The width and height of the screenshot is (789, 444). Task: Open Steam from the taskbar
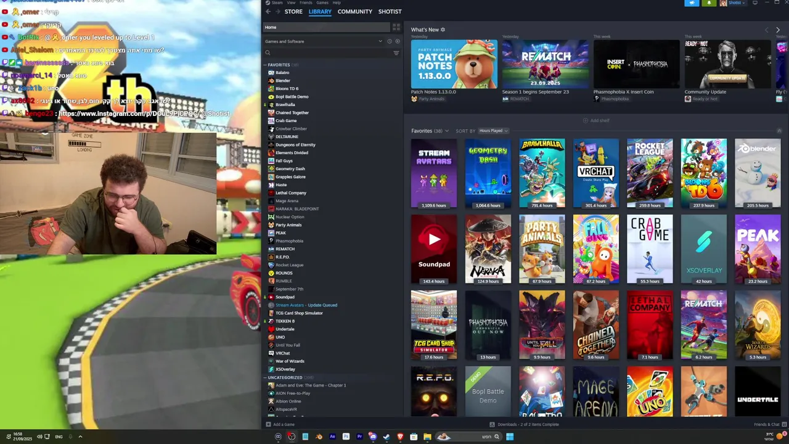(x=386, y=437)
